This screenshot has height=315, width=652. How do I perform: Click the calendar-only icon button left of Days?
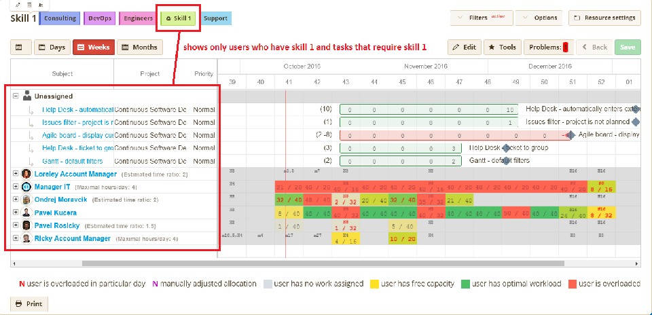click(20, 48)
